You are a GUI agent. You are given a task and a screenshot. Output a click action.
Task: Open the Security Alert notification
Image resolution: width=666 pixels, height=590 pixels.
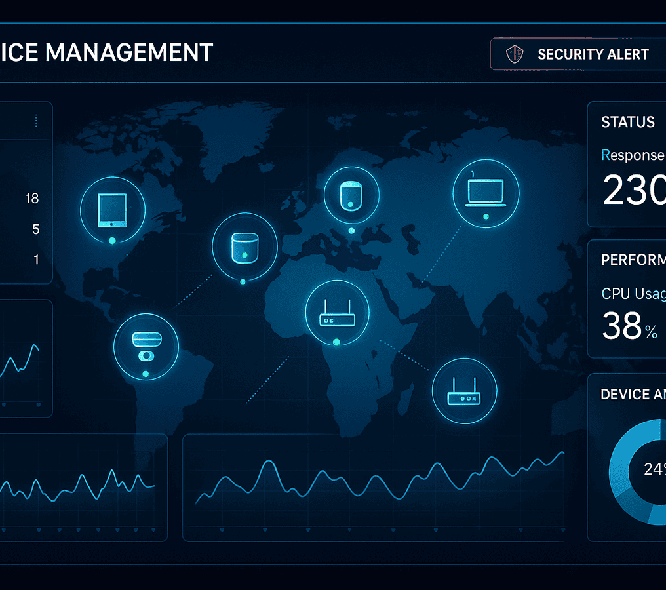593,54
